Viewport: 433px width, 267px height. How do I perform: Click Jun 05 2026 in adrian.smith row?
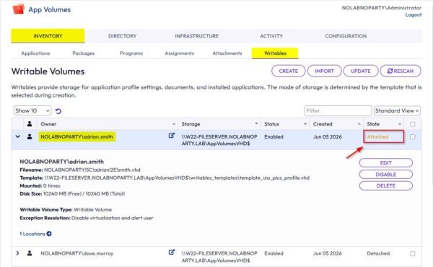pos(327,136)
